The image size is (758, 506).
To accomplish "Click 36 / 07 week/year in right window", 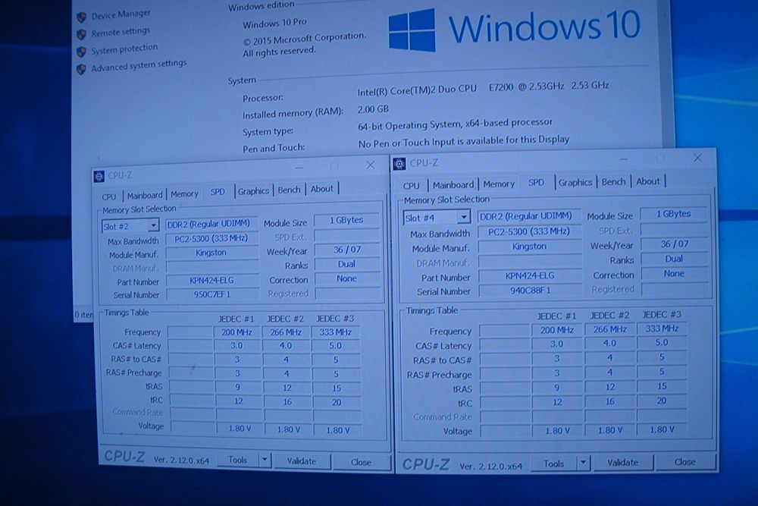I will (x=675, y=244).
